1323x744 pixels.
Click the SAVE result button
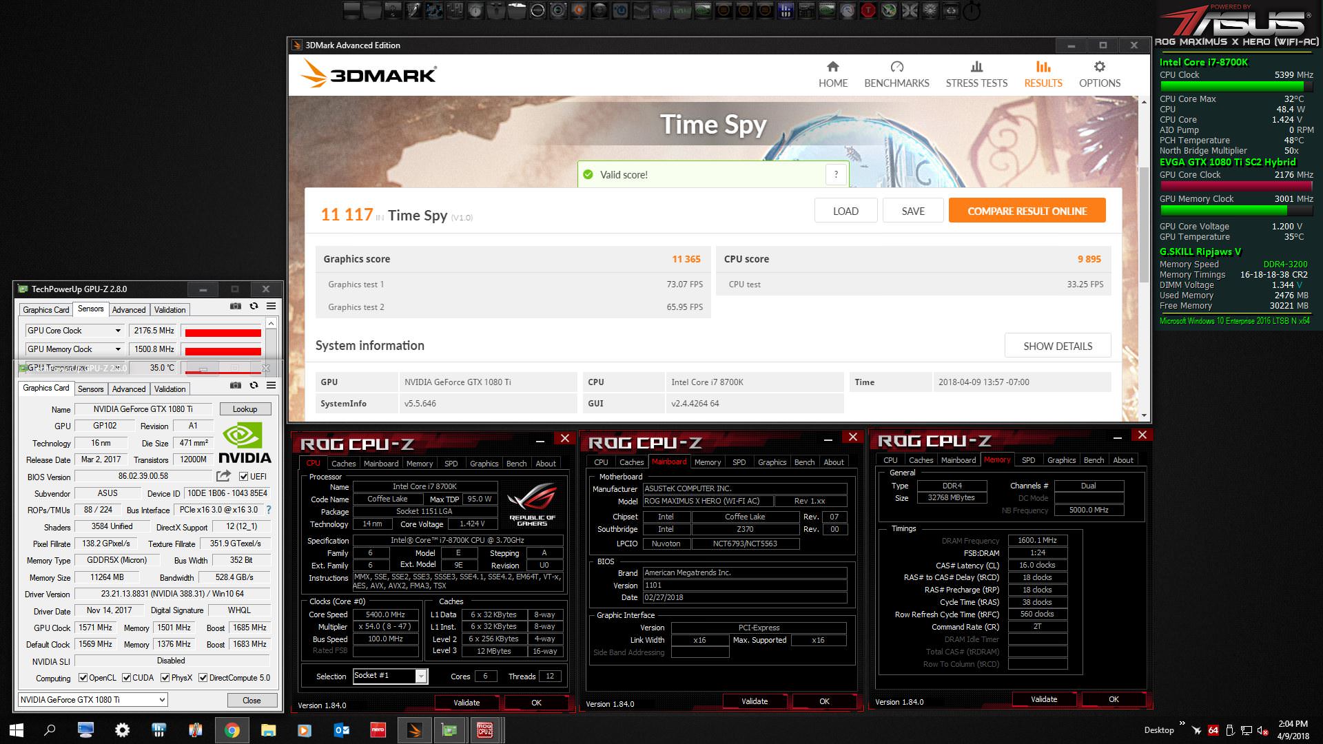pyautogui.click(x=913, y=211)
